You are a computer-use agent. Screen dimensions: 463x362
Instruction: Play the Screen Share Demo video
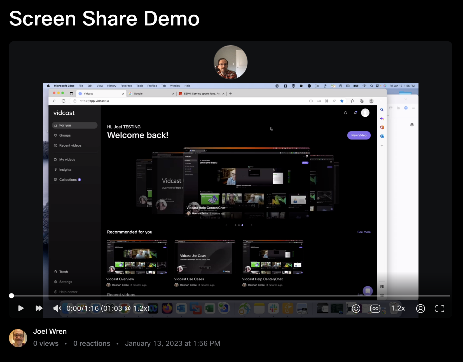pos(21,308)
